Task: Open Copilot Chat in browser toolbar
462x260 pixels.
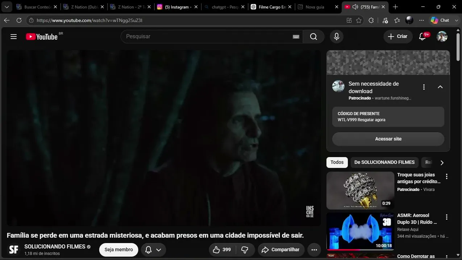Action: [440, 20]
